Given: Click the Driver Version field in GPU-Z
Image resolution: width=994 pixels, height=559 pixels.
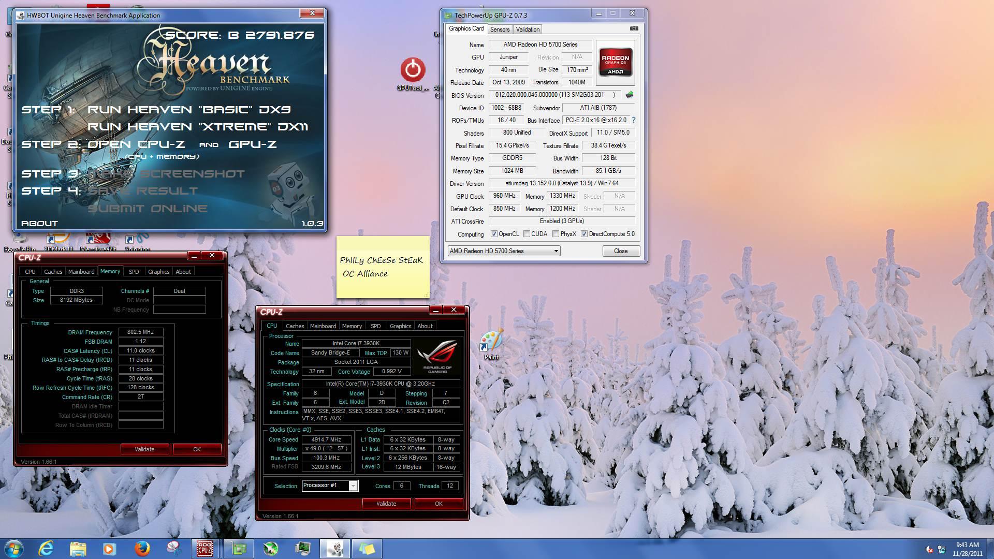Looking at the screenshot, I should point(562,183).
